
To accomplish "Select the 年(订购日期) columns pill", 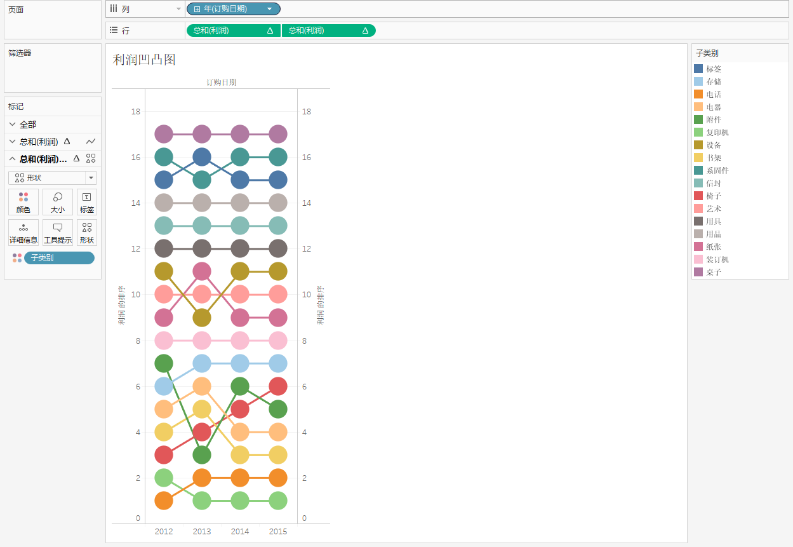I will click(x=233, y=9).
